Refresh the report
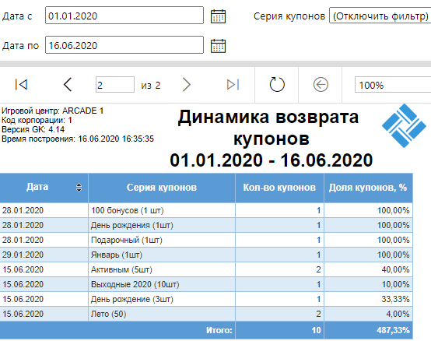Image resolution: width=431 pixels, height=341 pixels. tap(277, 85)
